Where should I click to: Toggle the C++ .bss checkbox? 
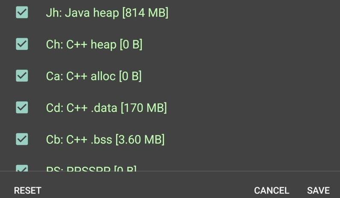(22, 139)
